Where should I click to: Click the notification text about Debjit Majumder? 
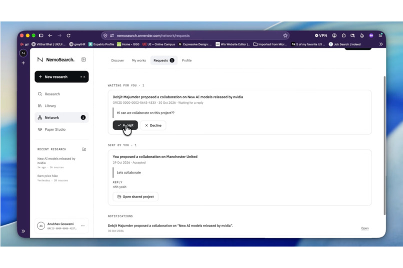(170, 226)
